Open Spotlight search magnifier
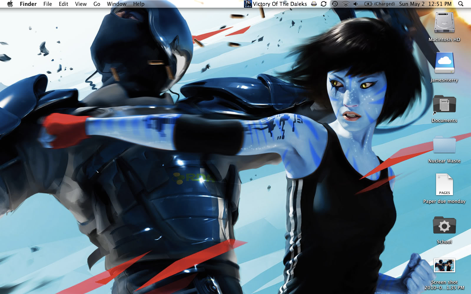The width and height of the screenshot is (471, 294). point(461,4)
